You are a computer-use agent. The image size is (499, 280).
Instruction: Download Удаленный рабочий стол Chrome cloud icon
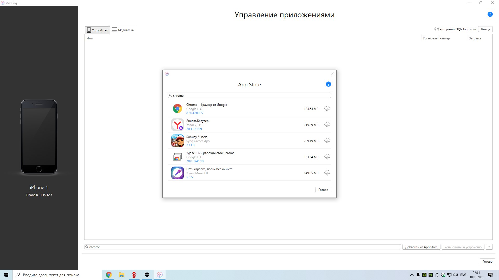tap(327, 157)
